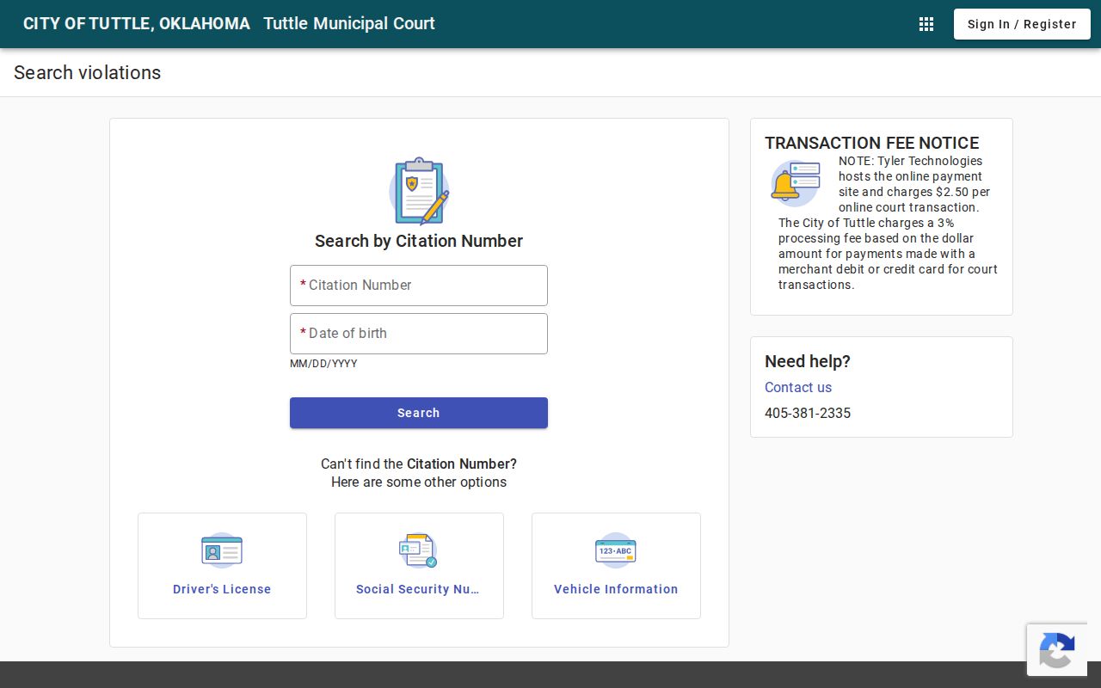Viewport: 1101px width, 688px height.
Task: Choose the Social Security Number search option
Action: pyautogui.click(x=419, y=566)
